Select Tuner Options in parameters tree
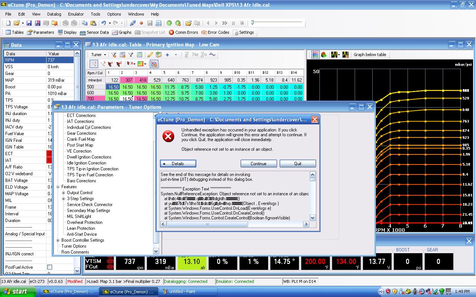The height and width of the screenshot is (297, 476). click(74, 246)
